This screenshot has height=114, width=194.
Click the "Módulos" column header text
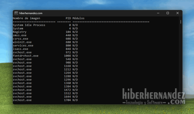point(78,18)
